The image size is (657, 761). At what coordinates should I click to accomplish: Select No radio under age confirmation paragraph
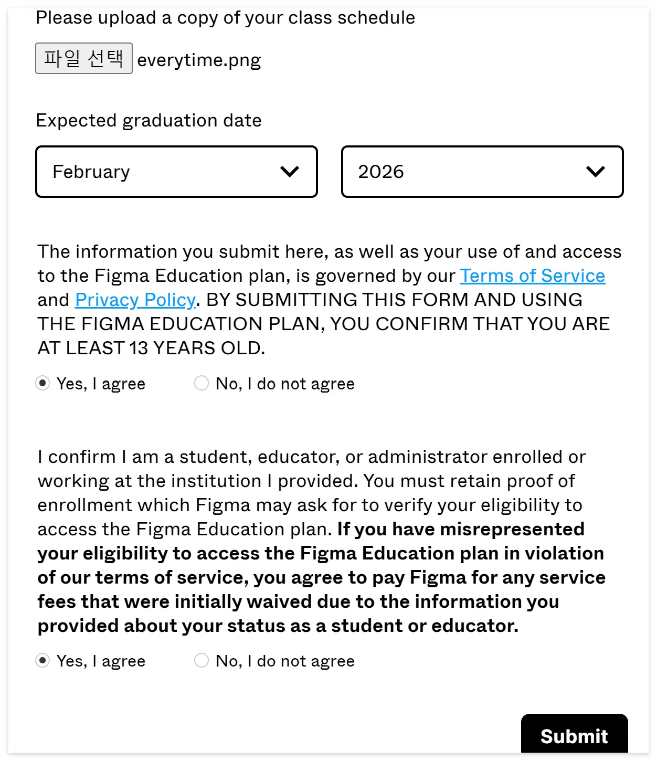(202, 383)
